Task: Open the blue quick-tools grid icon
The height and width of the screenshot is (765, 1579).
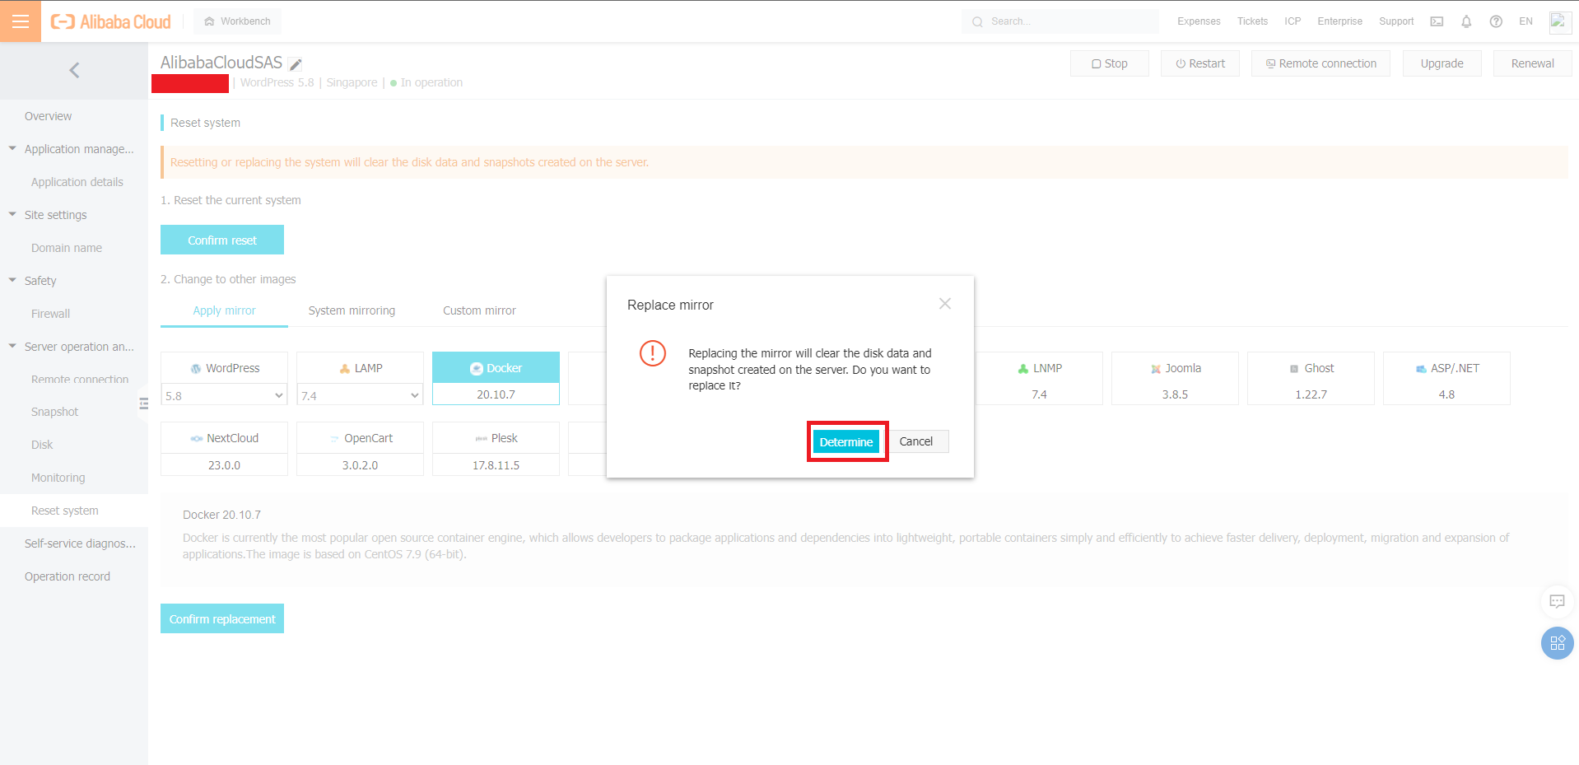Action: pos(1557,643)
